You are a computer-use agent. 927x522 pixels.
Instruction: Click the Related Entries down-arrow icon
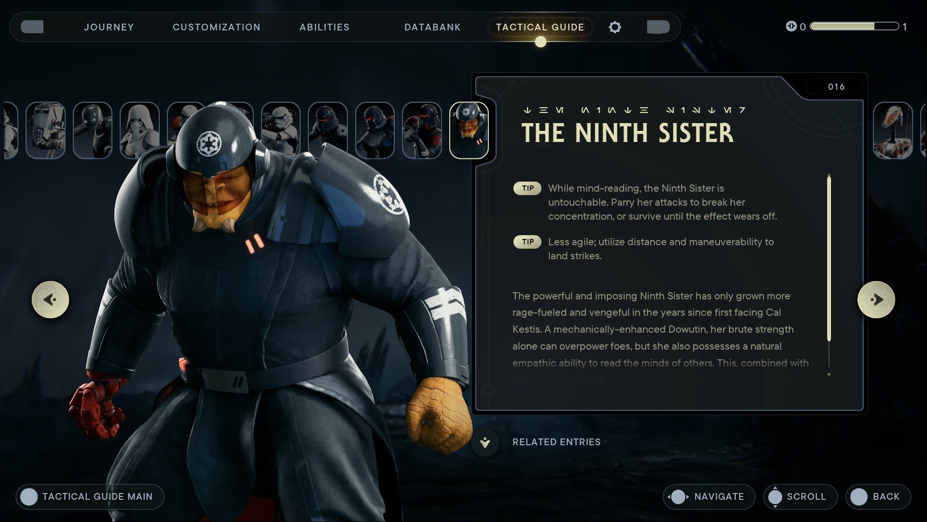coord(485,442)
